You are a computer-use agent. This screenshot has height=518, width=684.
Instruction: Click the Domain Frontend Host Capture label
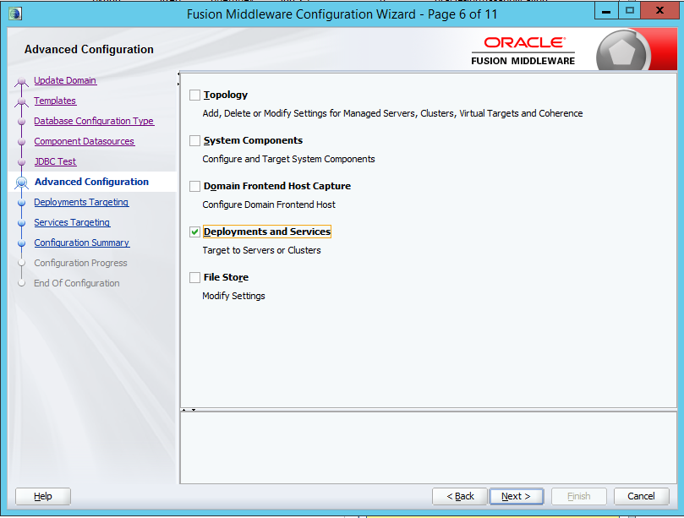click(277, 186)
